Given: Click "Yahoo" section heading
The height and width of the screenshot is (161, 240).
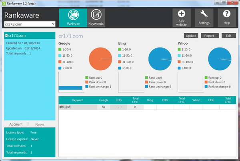Looking at the screenshot, I should click(183, 44).
